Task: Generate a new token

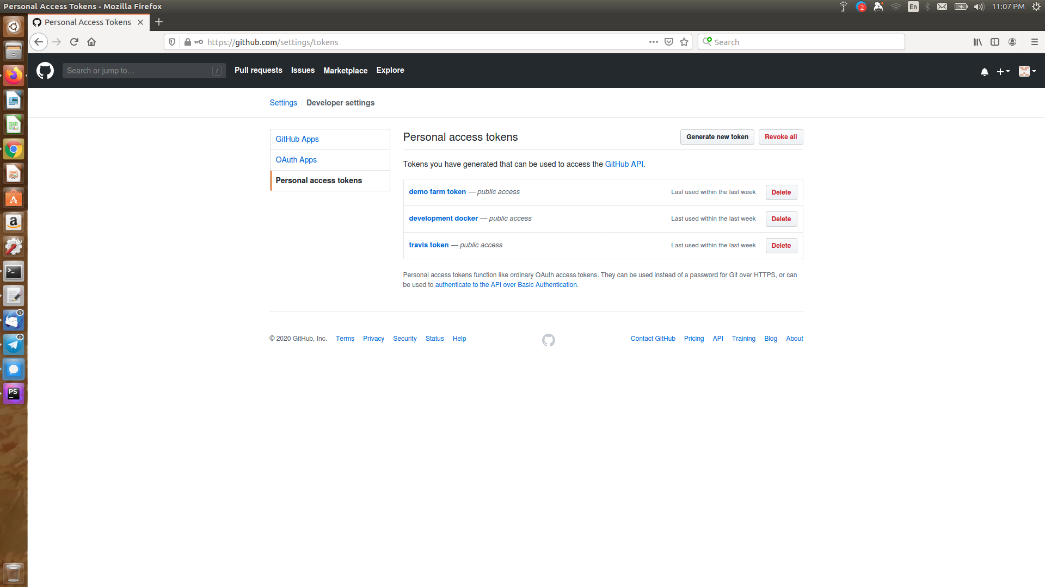Action: [x=717, y=137]
